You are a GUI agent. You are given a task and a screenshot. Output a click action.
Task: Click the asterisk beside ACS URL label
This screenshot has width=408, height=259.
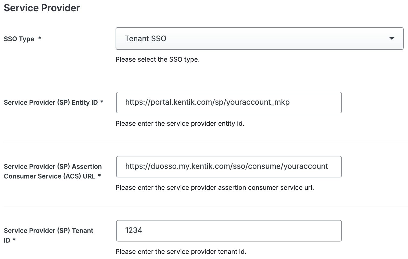coord(100,176)
